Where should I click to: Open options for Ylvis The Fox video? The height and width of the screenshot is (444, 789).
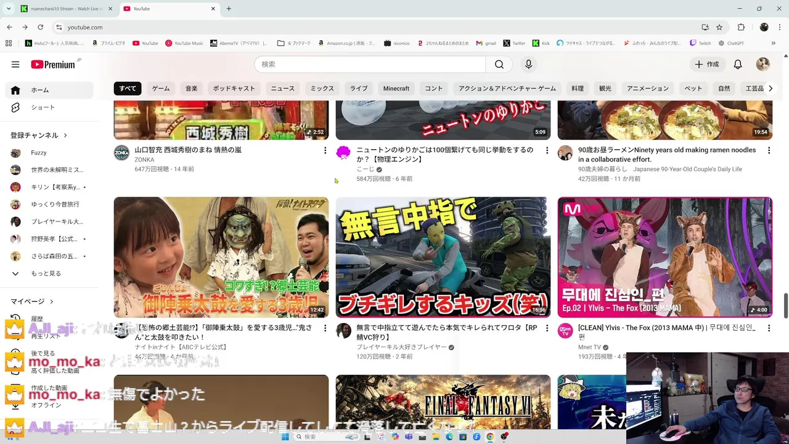click(769, 328)
